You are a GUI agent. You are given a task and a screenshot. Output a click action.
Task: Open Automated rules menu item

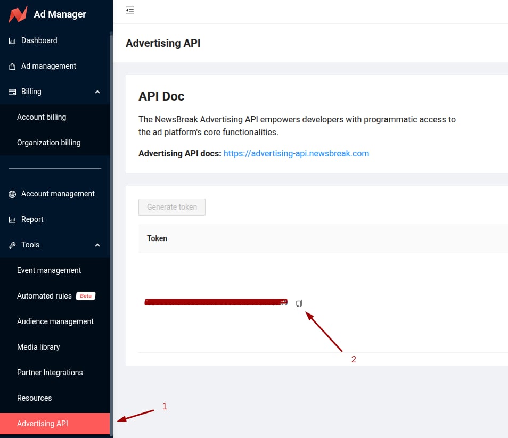point(44,296)
